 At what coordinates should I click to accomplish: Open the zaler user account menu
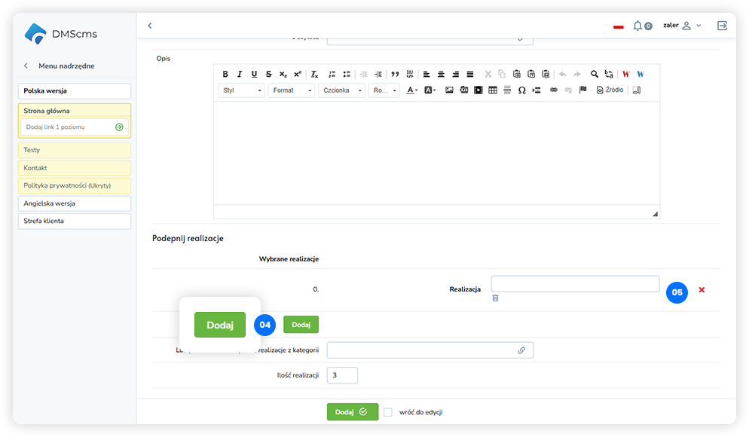pos(681,26)
